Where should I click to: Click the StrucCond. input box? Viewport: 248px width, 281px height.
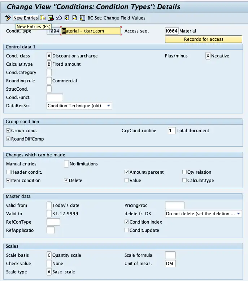coord(49,89)
